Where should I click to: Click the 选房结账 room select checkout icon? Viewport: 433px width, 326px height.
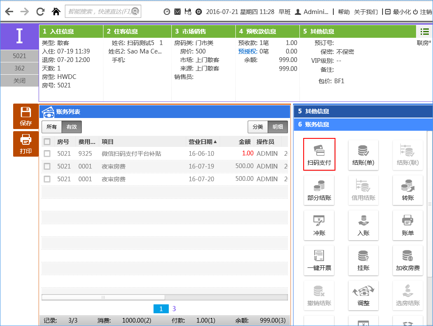coord(408,295)
